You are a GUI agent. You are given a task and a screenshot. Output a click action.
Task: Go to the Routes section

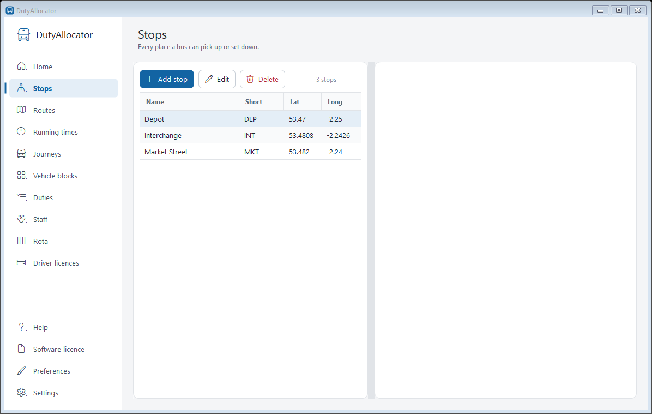64,110
